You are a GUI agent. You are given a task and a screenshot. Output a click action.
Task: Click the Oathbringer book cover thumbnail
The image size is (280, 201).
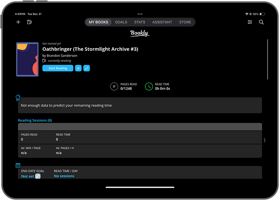point(27,59)
